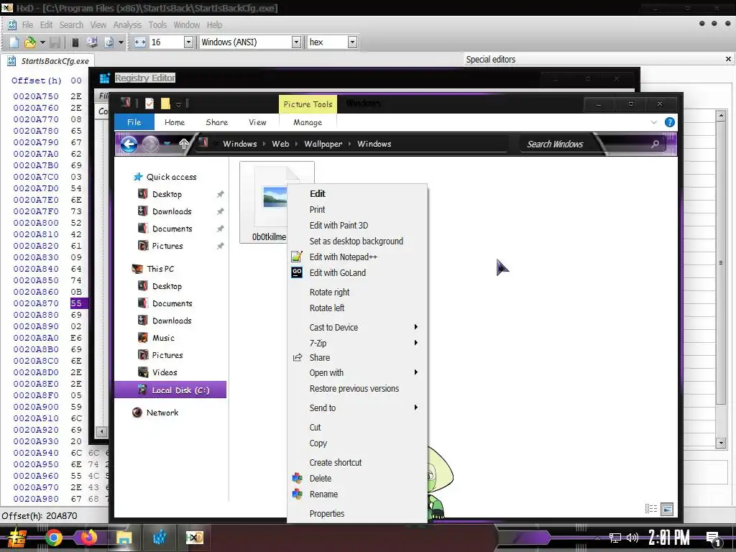Click the Open file folder icon in HxD
This screenshot has height=552, width=736.
pos(30,42)
